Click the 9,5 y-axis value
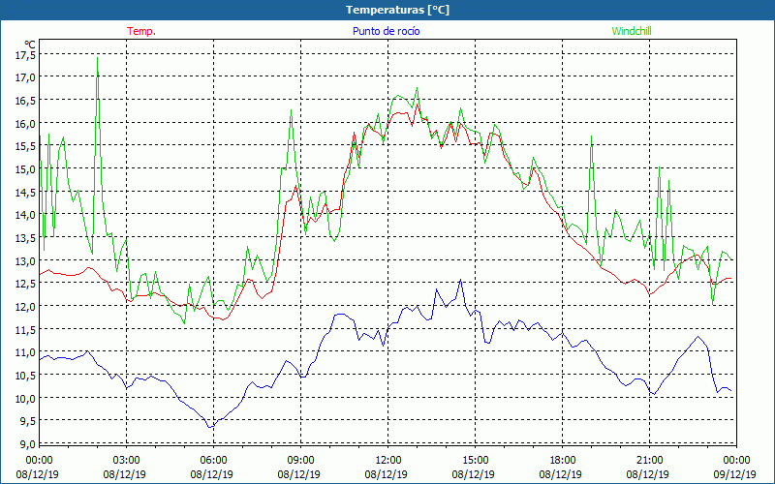 point(28,421)
